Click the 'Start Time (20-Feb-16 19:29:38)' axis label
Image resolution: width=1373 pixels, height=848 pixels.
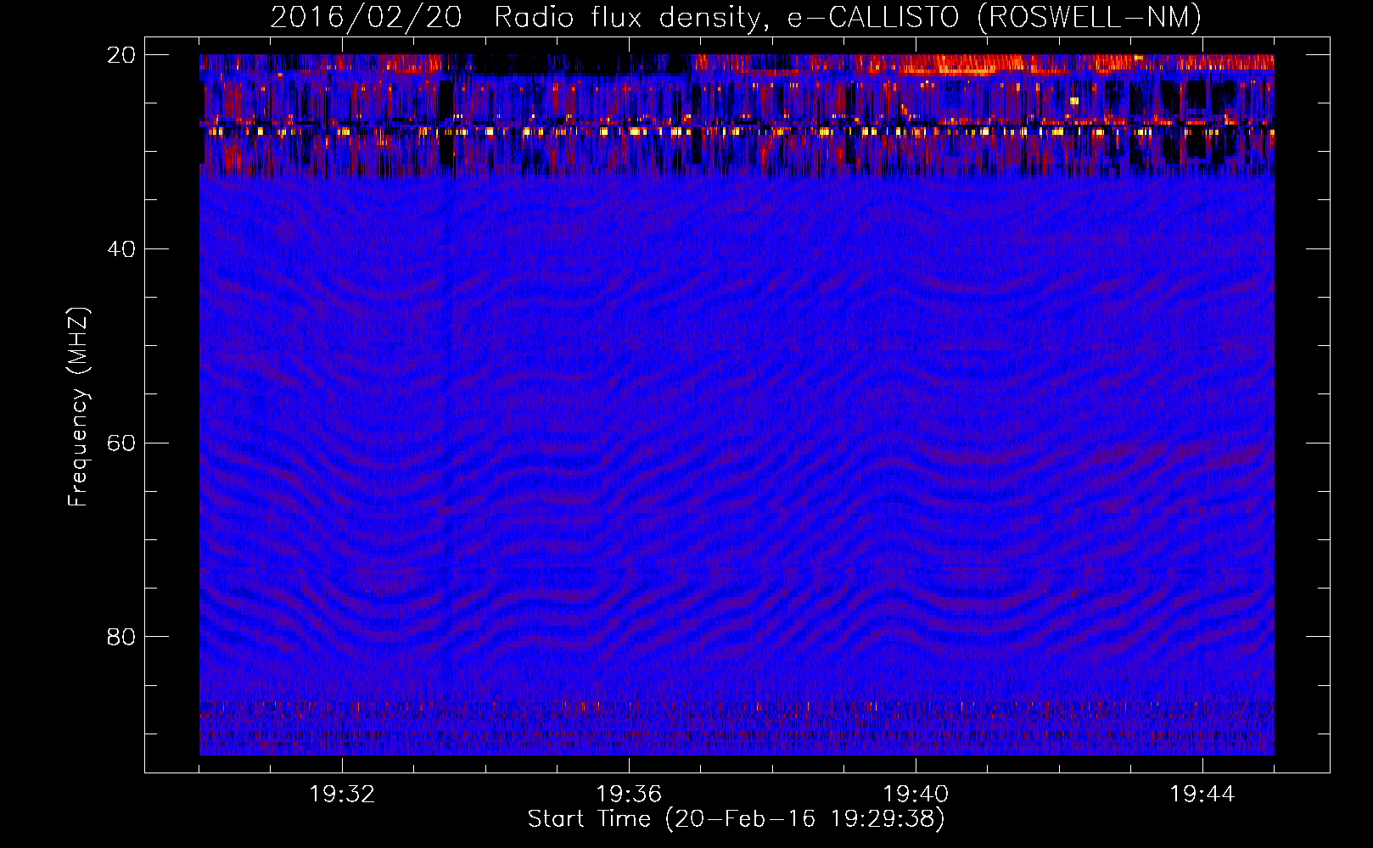click(736, 819)
